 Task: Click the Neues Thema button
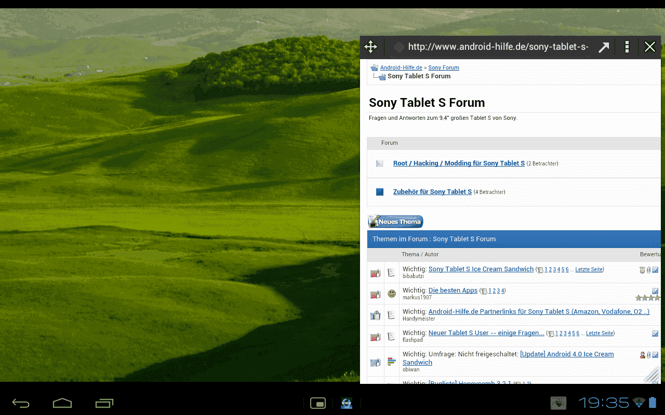pos(395,222)
